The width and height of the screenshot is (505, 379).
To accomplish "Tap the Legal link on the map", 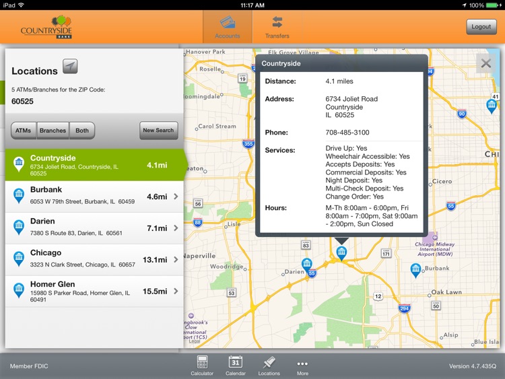I will [195, 341].
